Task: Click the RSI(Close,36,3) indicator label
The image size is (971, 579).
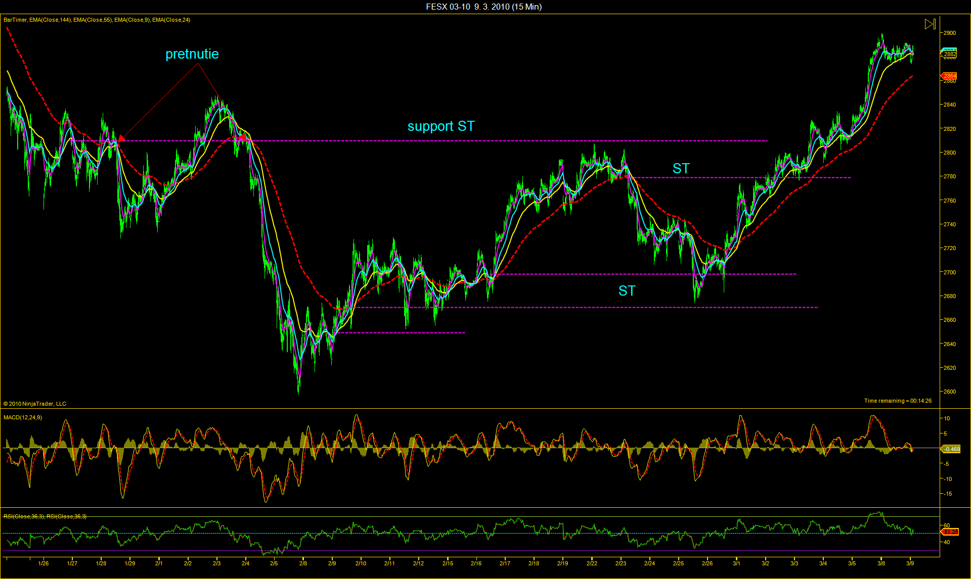Action: (x=45, y=516)
